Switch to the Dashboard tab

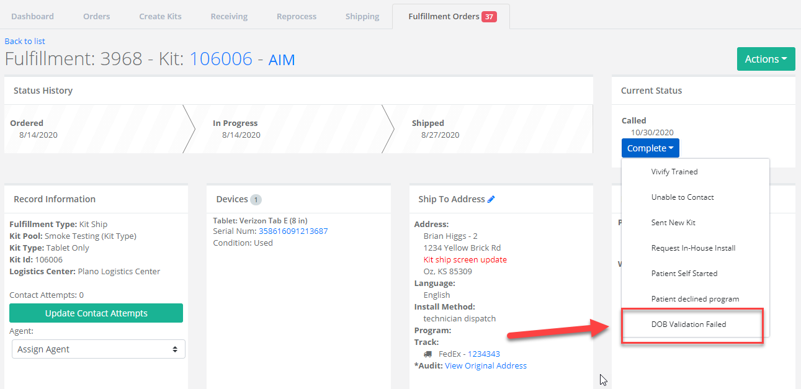[32, 16]
